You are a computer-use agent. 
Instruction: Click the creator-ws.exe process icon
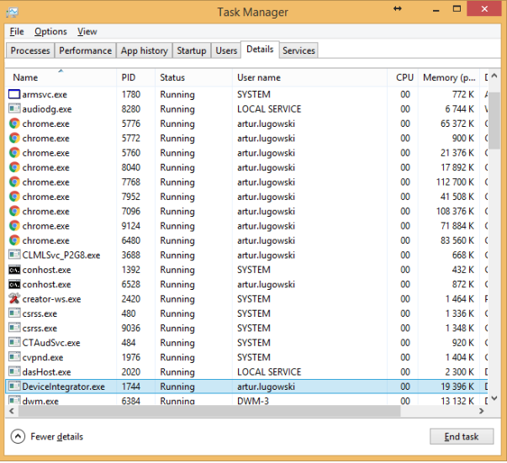pos(14,299)
